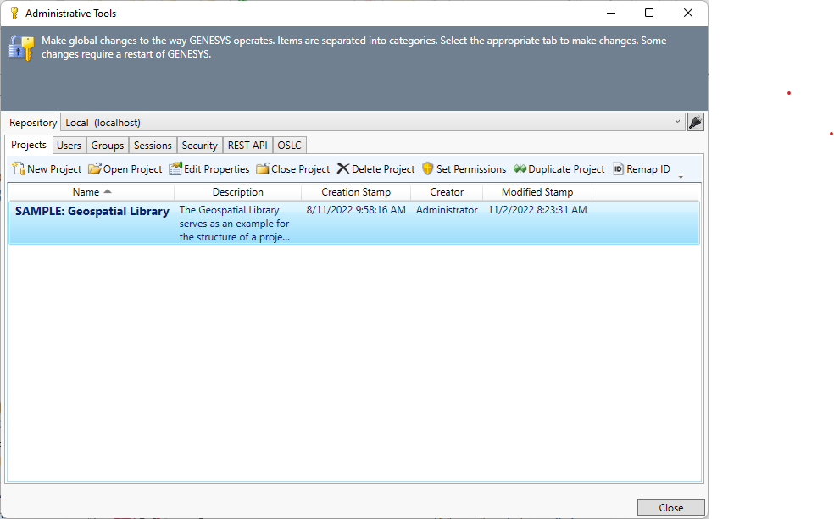The image size is (834, 519).
Task: Open the Groups tab
Action: coord(108,146)
